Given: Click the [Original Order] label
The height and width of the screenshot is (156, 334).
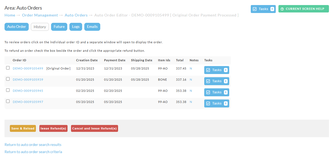Looking at the screenshot, I should click(x=59, y=68).
